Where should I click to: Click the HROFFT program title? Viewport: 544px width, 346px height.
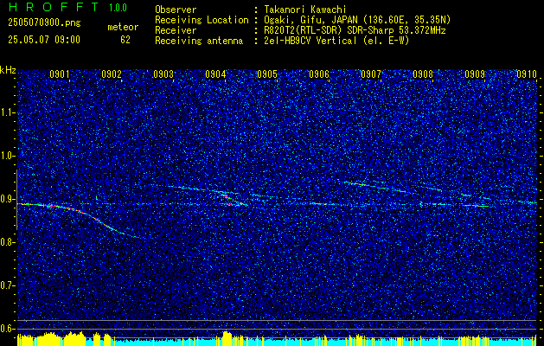(x=54, y=7)
